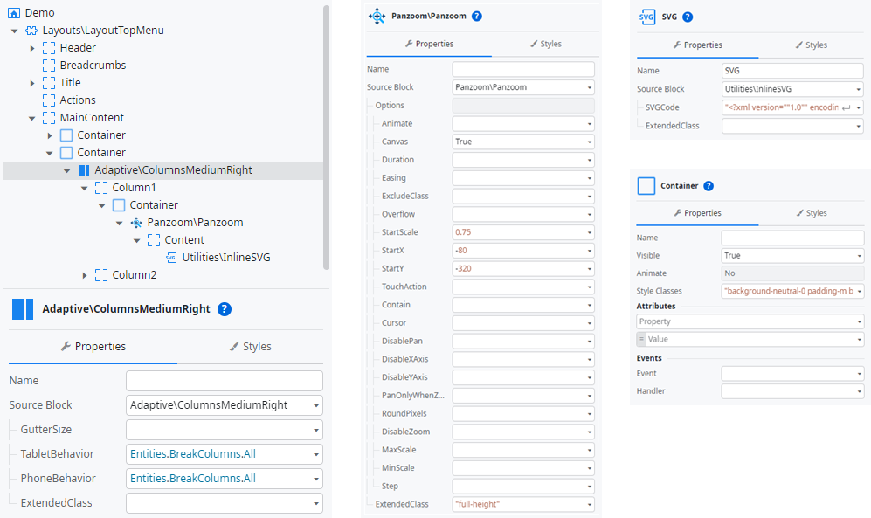The width and height of the screenshot is (871, 518).
Task: Click the widget tree vertical scrollbar
Action: click(x=327, y=131)
